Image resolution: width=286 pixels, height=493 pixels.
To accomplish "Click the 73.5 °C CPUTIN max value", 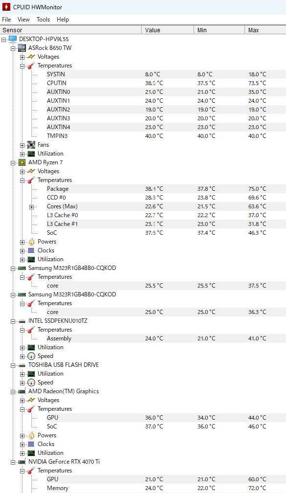I will 257,83.
